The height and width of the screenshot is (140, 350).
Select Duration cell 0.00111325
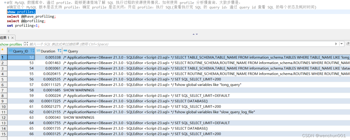[49, 85]
